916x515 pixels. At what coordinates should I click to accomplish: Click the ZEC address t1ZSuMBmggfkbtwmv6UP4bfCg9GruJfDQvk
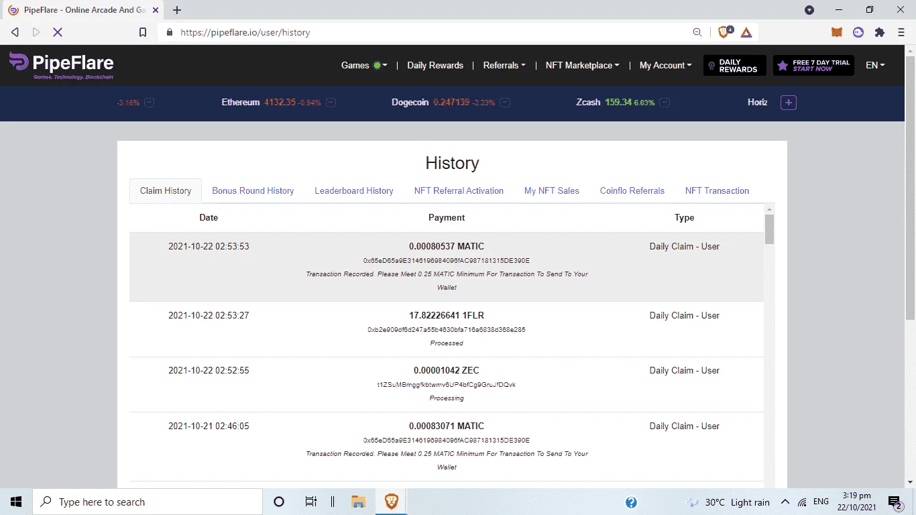[447, 385]
